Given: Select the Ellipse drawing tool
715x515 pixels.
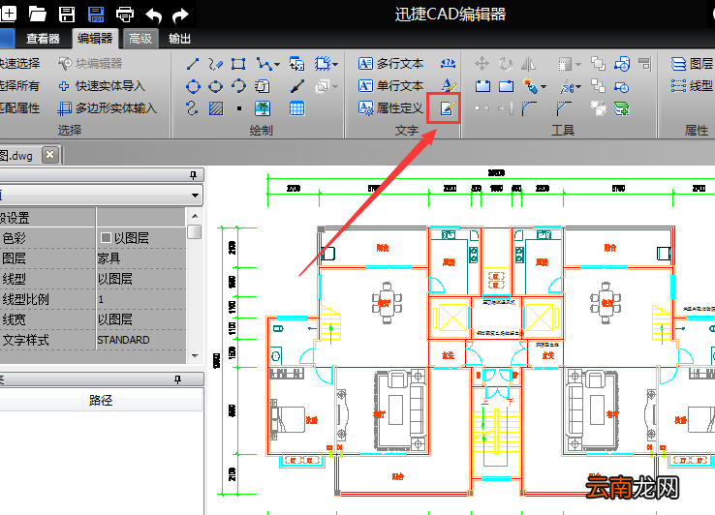Looking at the screenshot, I should point(215,86).
